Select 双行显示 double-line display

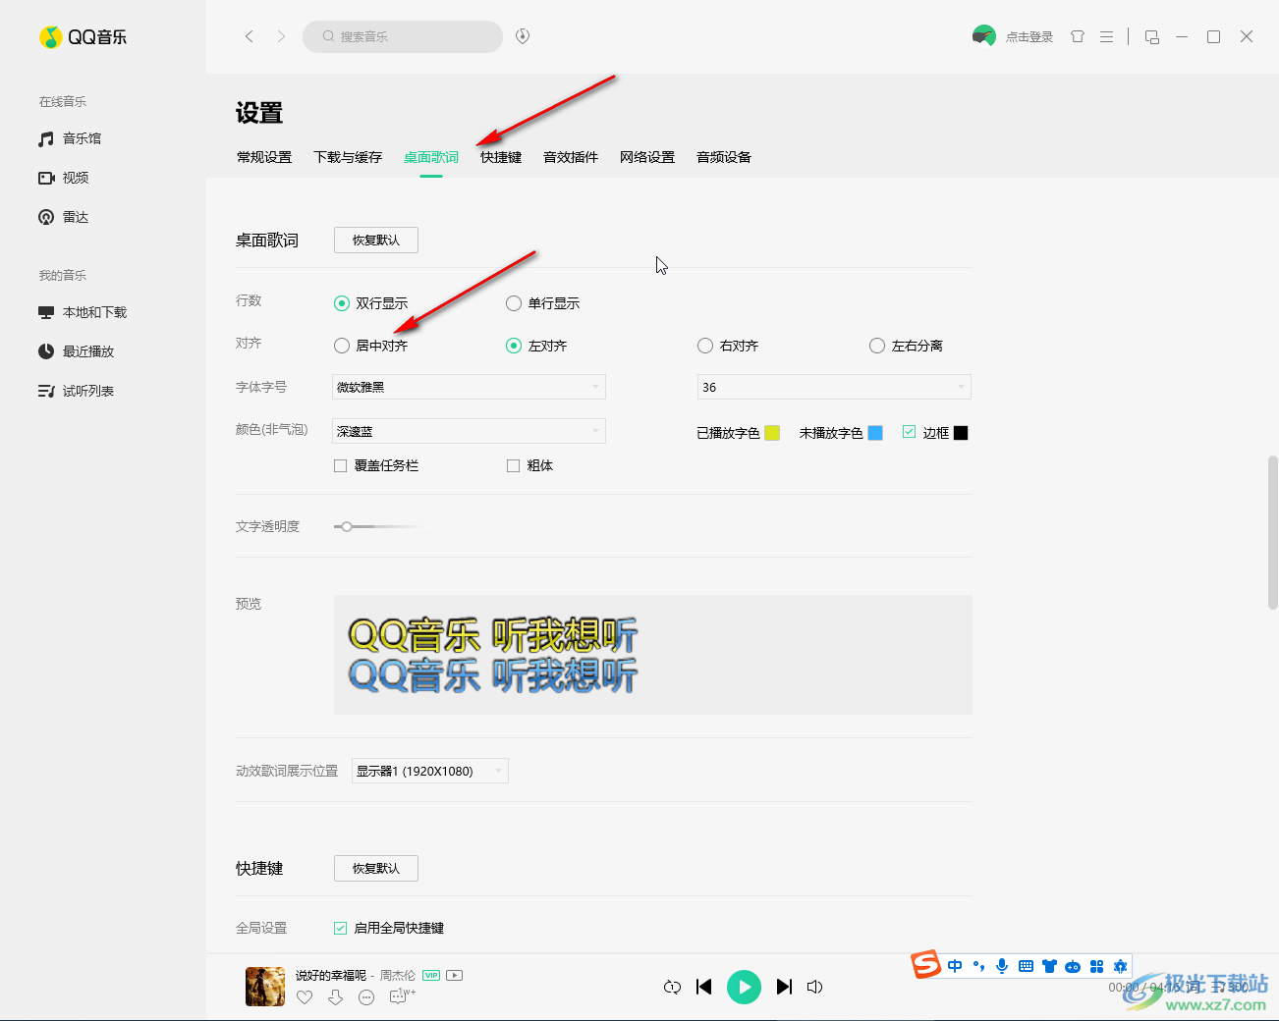(370, 303)
